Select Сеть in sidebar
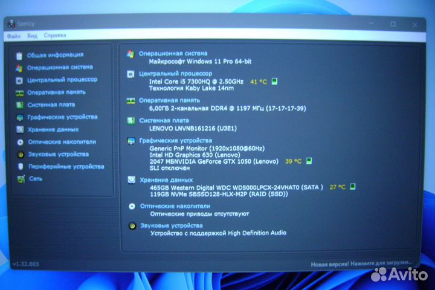This screenshot has height=290, width=435. point(36,179)
